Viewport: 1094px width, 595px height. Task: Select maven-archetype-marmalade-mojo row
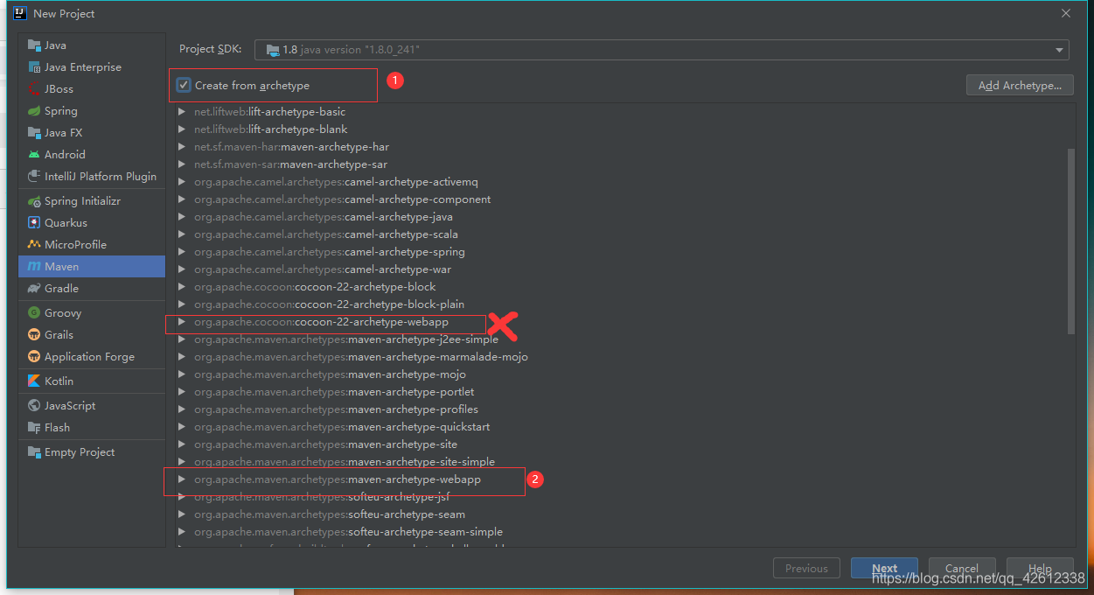point(620,357)
